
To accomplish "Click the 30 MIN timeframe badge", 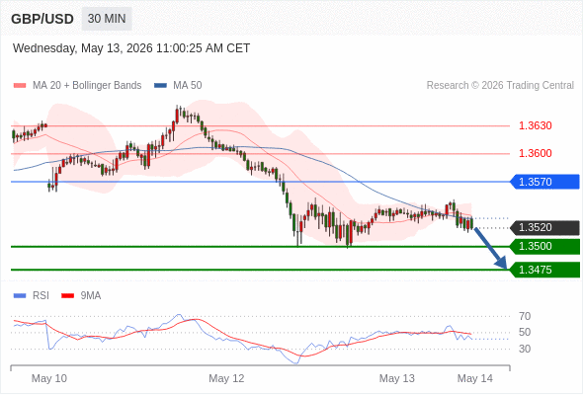I will 107,19.
